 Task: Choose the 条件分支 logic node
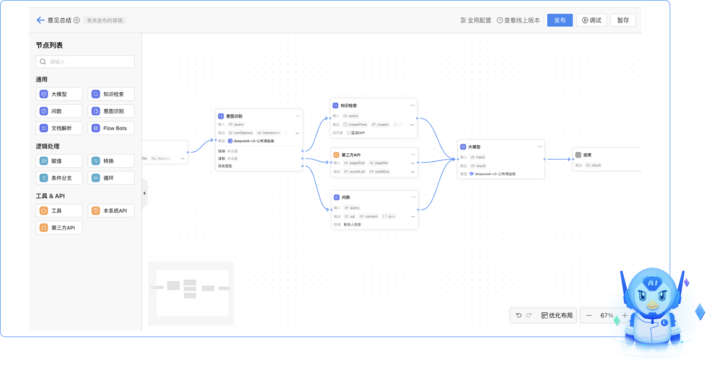pos(59,178)
